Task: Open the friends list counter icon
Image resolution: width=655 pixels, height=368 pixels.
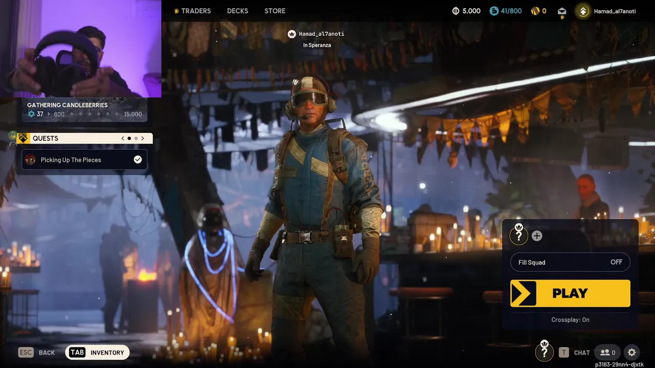Action: (x=607, y=352)
